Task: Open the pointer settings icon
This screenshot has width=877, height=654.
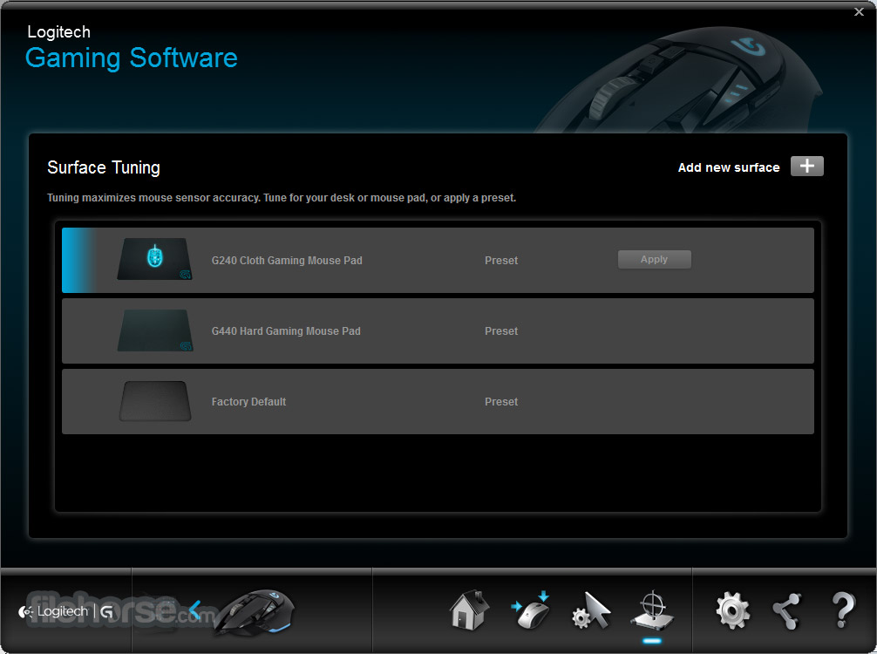Action: (591, 610)
